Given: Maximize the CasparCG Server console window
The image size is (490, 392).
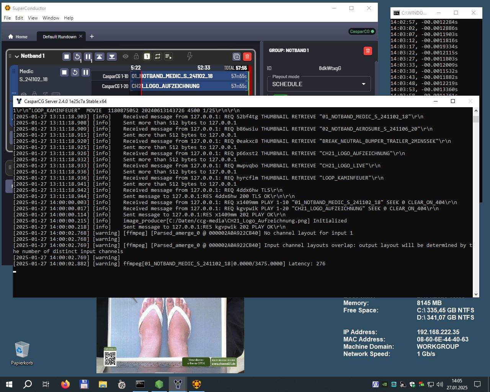Looking at the screenshot, I should (453, 101).
